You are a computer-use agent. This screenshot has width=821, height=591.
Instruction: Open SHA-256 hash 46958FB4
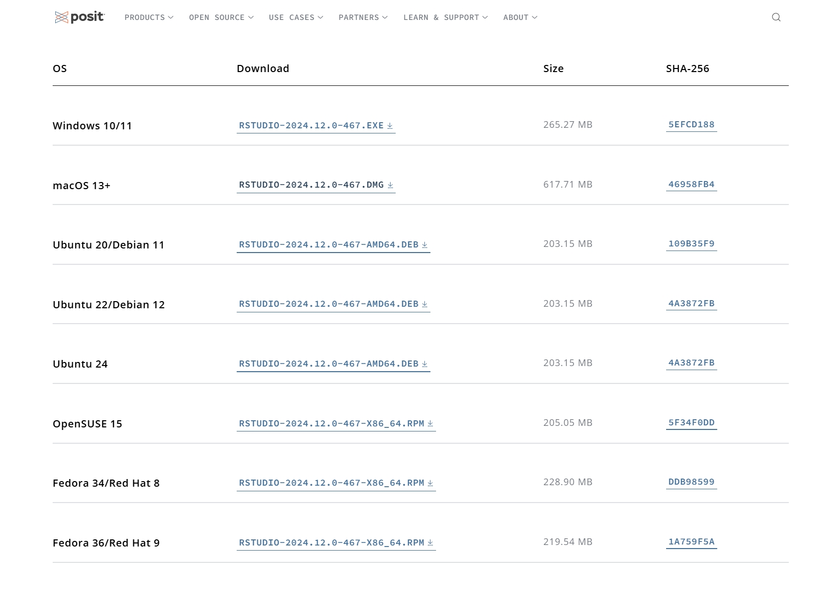tap(691, 185)
